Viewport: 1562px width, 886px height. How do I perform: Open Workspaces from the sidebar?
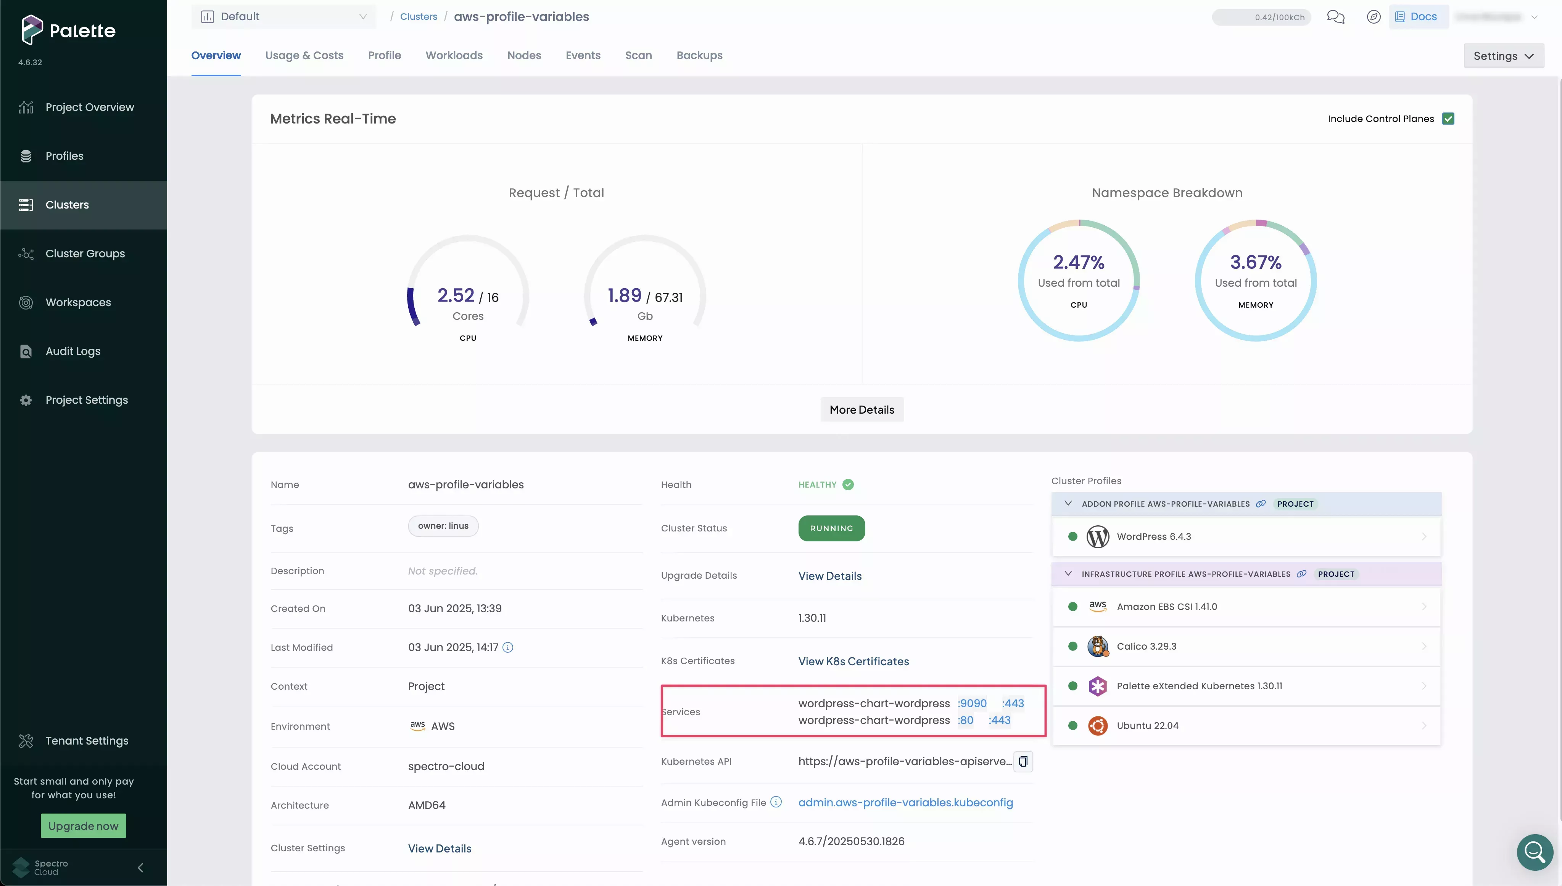pyautogui.click(x=78, y=302)
